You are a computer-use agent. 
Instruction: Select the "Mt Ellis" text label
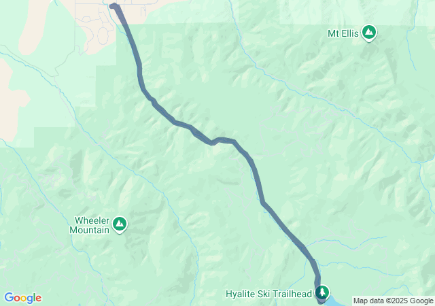(x=343, y=33)
